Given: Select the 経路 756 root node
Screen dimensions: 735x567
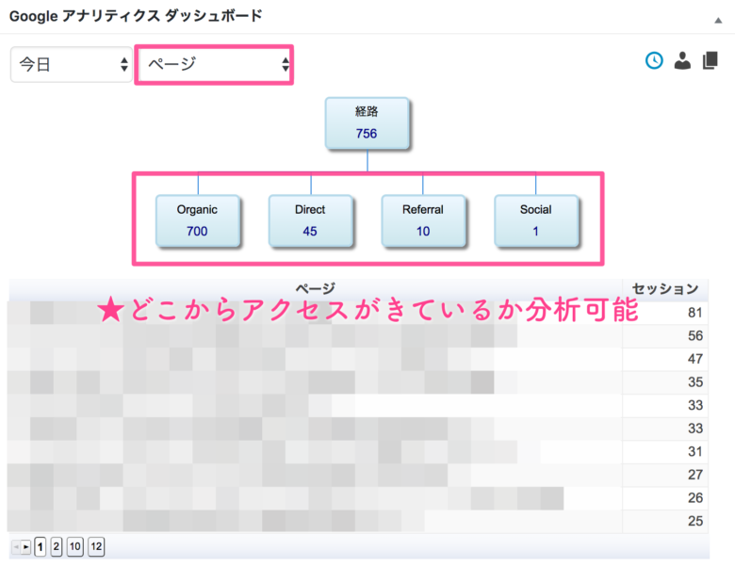Looking at the screenshot, I should (x=367, y=123).
